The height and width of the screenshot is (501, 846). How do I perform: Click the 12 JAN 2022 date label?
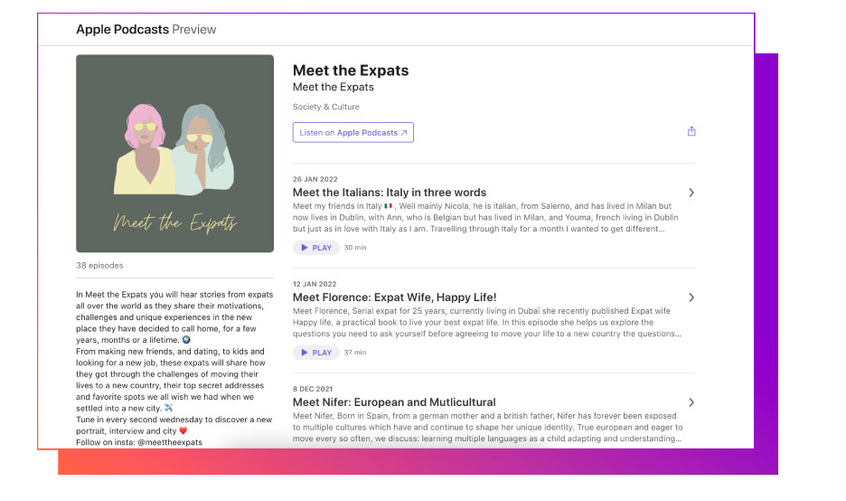click(315, 284)
